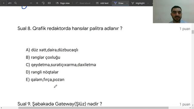Click answer B) rənglər çoxluğu
Screen dimensions: 194x109
click(x=43, y=57)
